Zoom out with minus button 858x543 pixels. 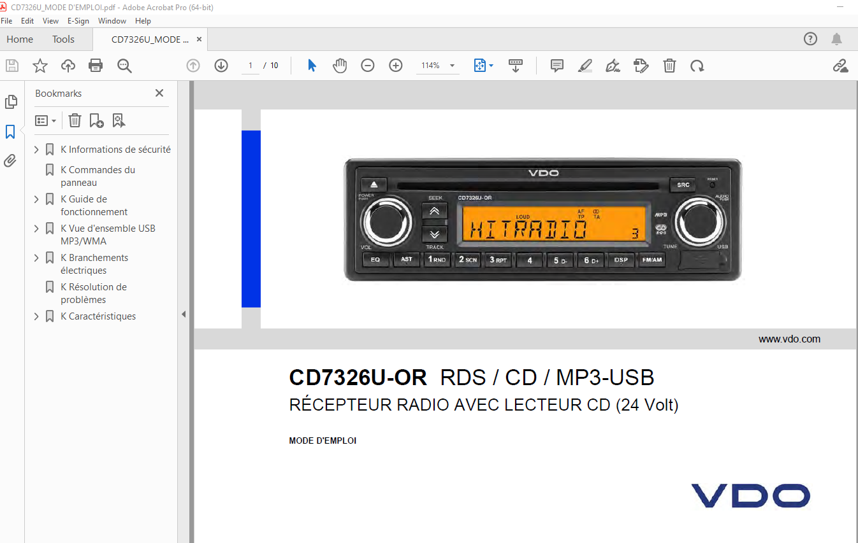click(368, 66)
